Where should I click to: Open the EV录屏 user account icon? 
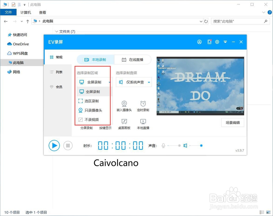point(199,42)
